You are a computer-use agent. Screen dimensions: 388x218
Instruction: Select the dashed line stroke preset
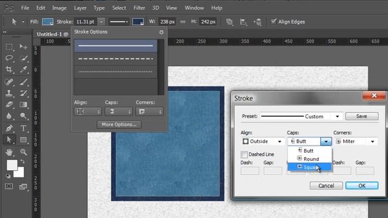tap(116, 59)
